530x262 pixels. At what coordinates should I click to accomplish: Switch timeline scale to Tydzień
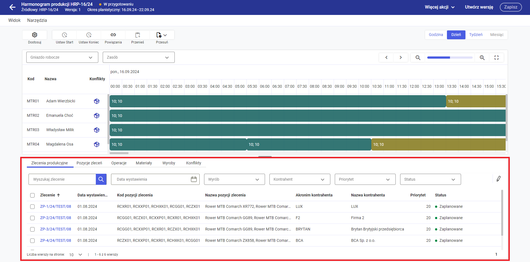[x=476, y=35]
